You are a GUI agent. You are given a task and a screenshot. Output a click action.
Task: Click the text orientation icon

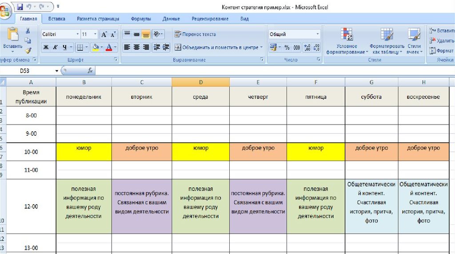[157, 34]
